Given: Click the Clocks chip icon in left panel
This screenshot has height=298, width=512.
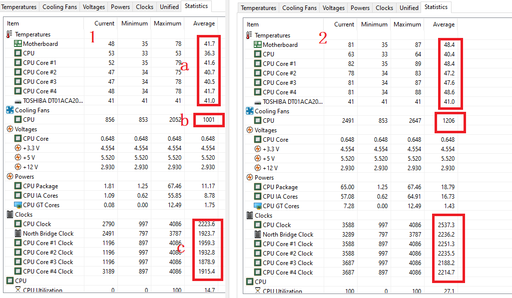Looking at the screenshot, I should point(9,215).
